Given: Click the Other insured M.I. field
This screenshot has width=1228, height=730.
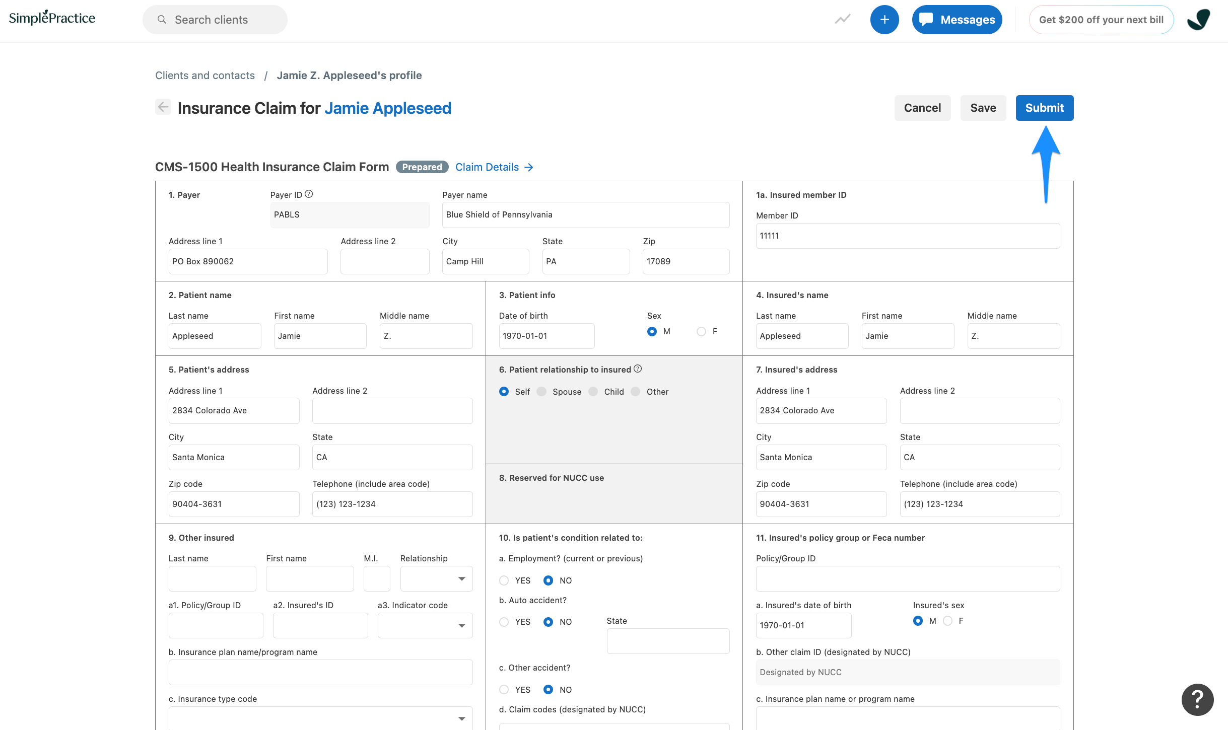Looking at the screenshot, I should pyautogui.click(x=377, y=578).
